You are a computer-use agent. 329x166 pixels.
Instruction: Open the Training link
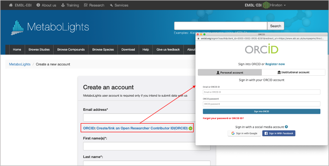coord(72,5)
